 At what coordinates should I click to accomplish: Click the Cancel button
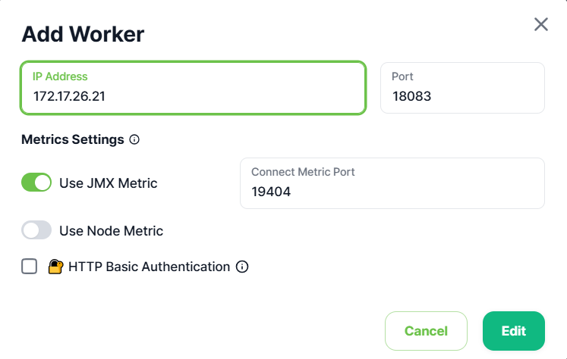coord(426,331)
